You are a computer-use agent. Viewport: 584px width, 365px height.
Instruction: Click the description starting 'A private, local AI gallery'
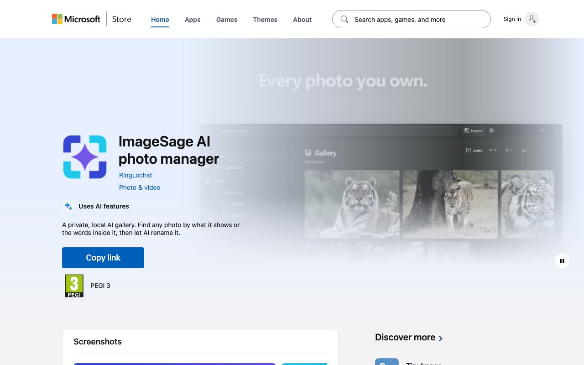151,229
